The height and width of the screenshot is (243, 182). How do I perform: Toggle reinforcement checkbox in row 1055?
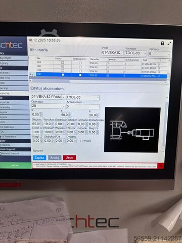click(x=80, y=67)
